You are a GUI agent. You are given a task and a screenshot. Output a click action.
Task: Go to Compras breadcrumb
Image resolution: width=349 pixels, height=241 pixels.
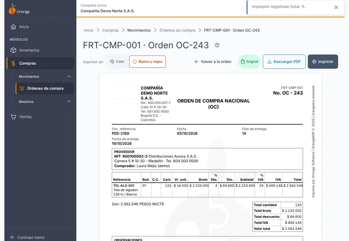(110, 30)
